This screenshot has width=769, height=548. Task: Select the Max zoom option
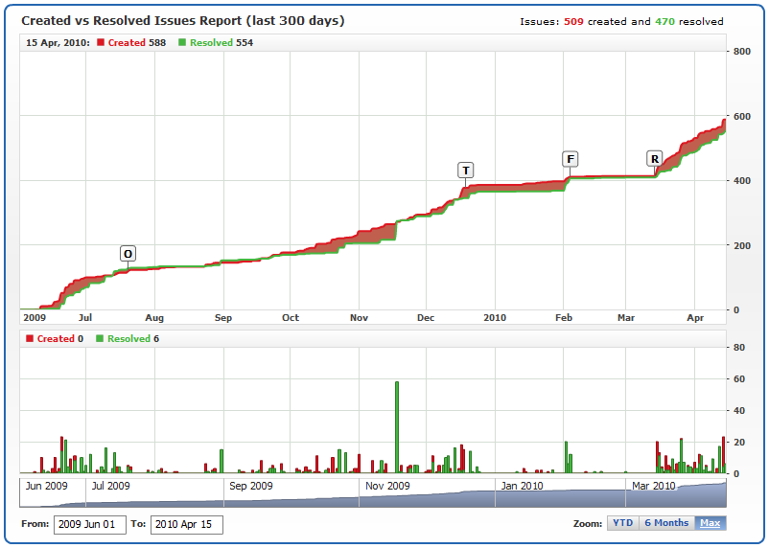tap(710, 523)
